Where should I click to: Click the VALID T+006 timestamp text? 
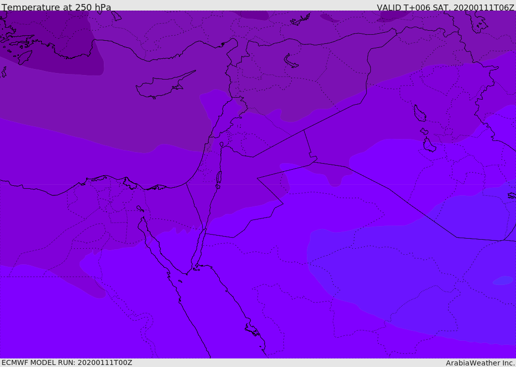(x=445, y=8)
